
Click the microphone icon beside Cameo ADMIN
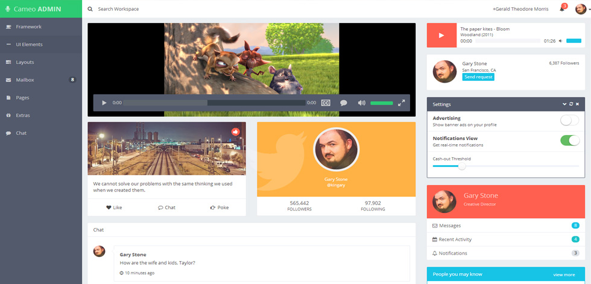(8, 8)
